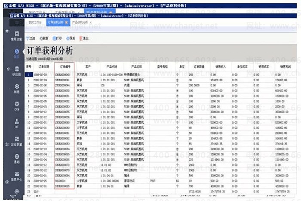This screenshot has width=301, height=201.
Task: Click the 打印 (Print) toolbar icon
Action: pyautogui.click(x=57, y=38)
